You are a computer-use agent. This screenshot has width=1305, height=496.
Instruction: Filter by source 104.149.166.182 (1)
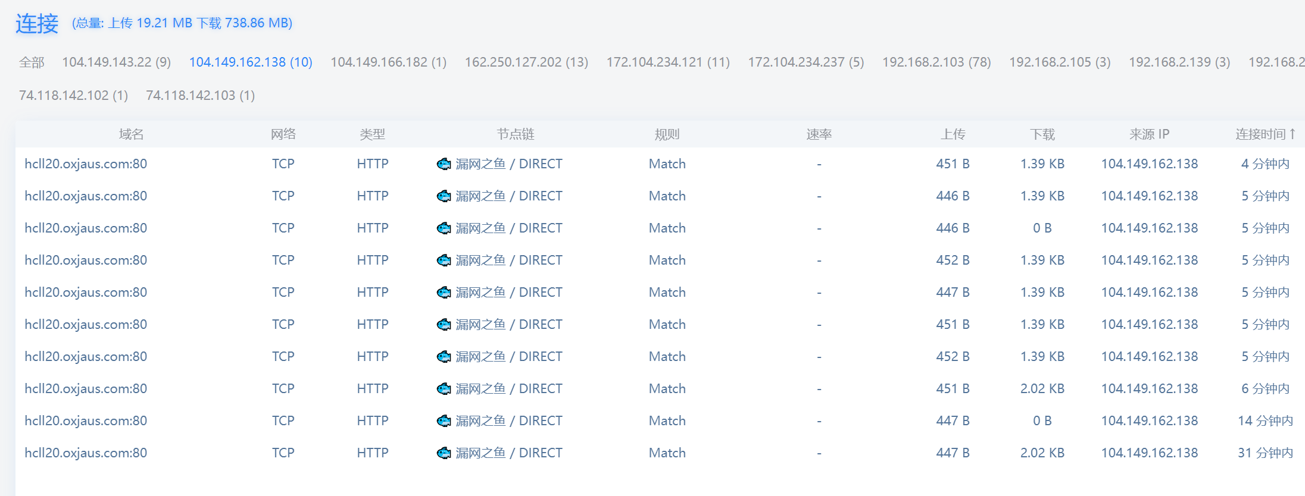coord(389,62)
